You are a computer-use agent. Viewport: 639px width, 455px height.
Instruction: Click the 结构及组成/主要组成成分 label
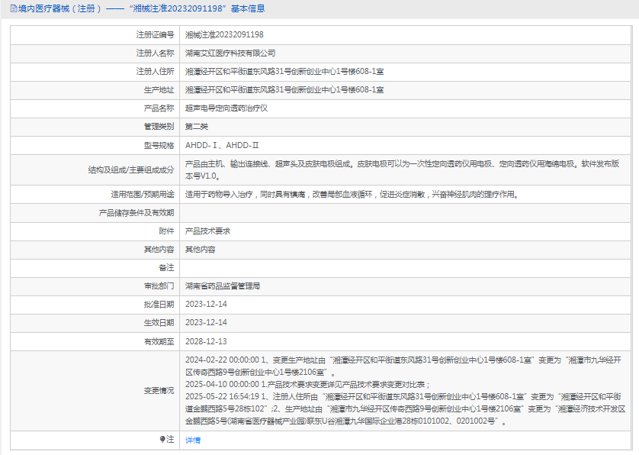coord(131,169)
